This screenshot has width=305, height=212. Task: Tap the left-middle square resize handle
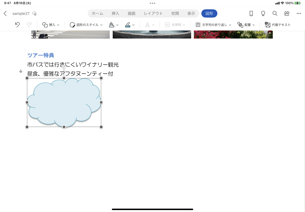pyautogui.click(x=27, y=102)
